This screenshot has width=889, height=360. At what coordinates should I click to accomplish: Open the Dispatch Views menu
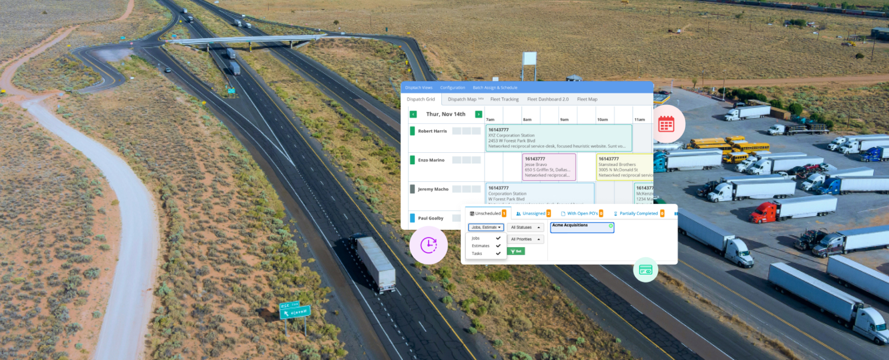pyautogui.click(x=419, y=88)
